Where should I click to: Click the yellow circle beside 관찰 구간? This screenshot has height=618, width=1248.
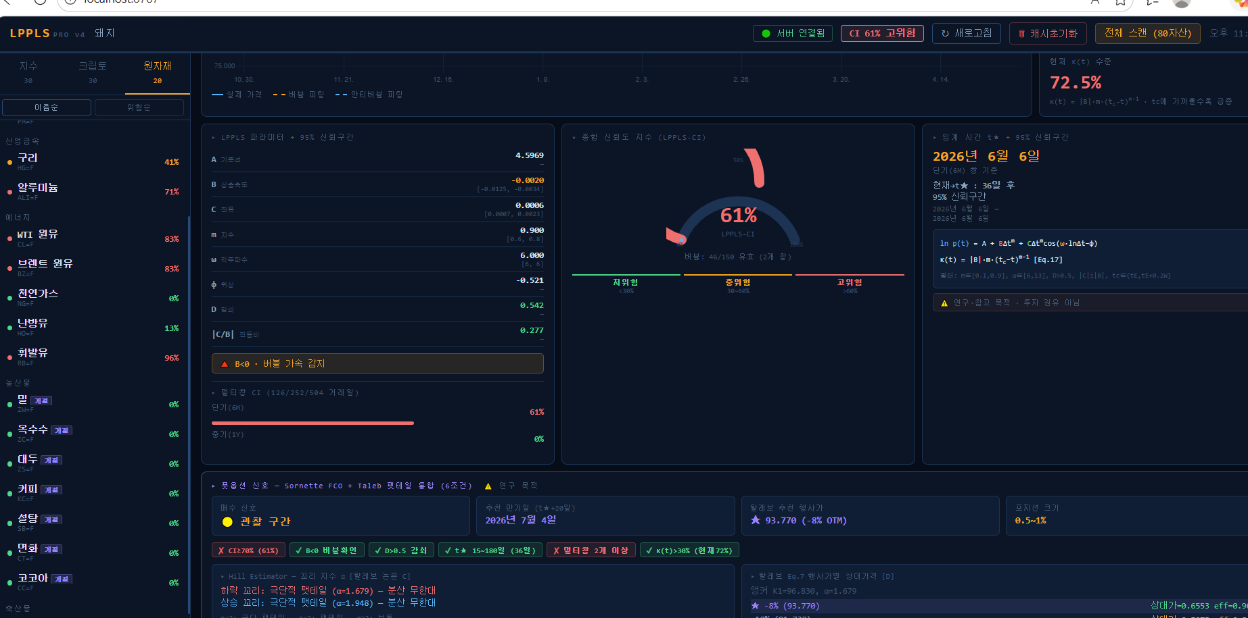pyautogui.click(x=227, y=521)
